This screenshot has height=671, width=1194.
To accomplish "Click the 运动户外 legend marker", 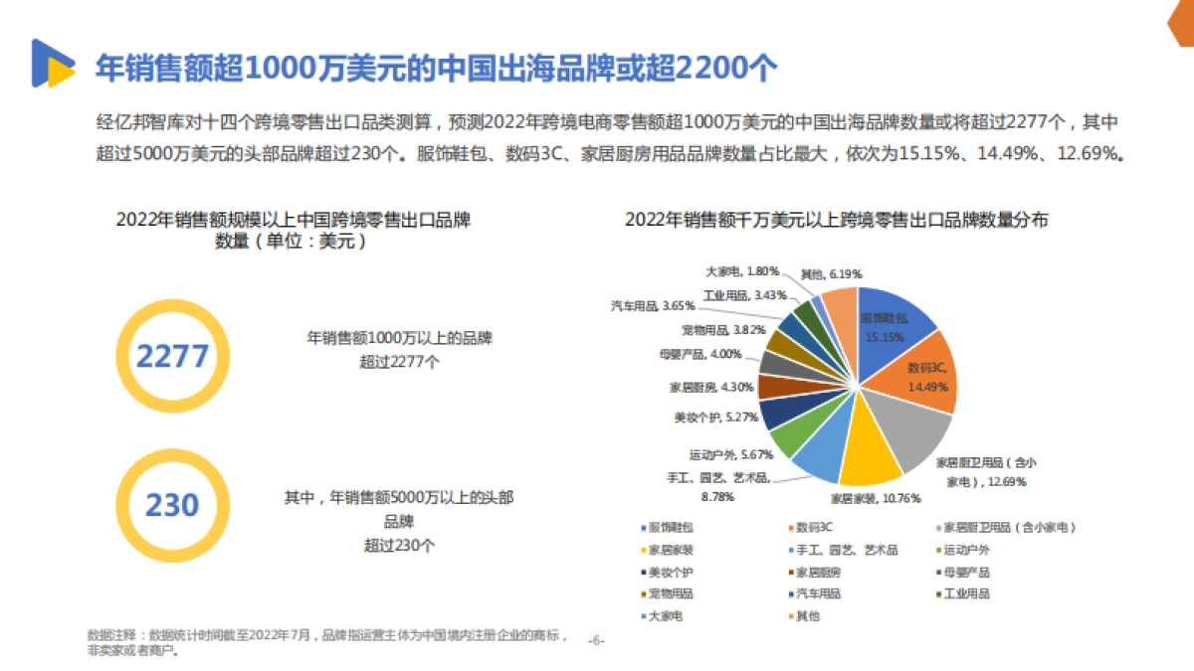I will pyautogui.click(x=939, y=550).
